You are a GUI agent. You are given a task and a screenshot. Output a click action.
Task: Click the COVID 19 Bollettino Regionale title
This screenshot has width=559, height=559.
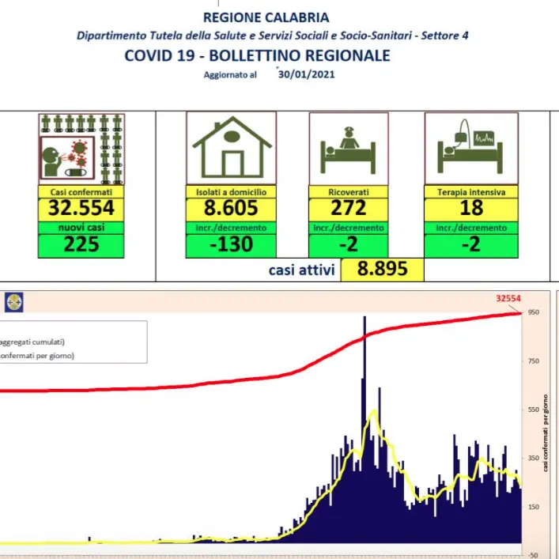coord(257,55)
